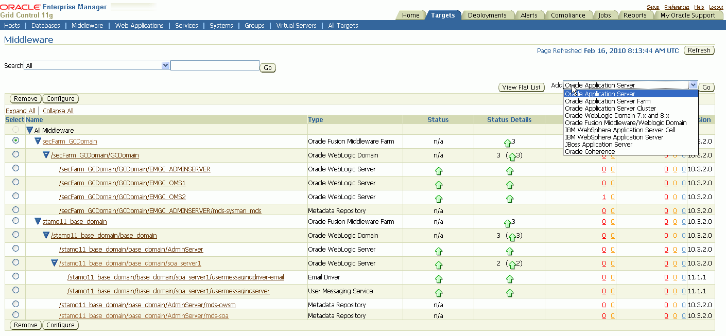Select radio button for secFarm_GCDomain

pyautogui.click(x=15, y=140)
